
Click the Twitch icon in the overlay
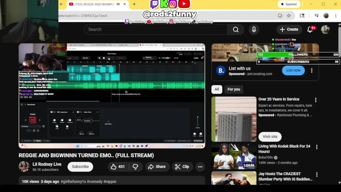click(155, 4)
